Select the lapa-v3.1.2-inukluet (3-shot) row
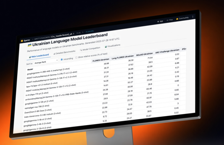The height and width of the screenshot is (145, 224). point(42,85)
